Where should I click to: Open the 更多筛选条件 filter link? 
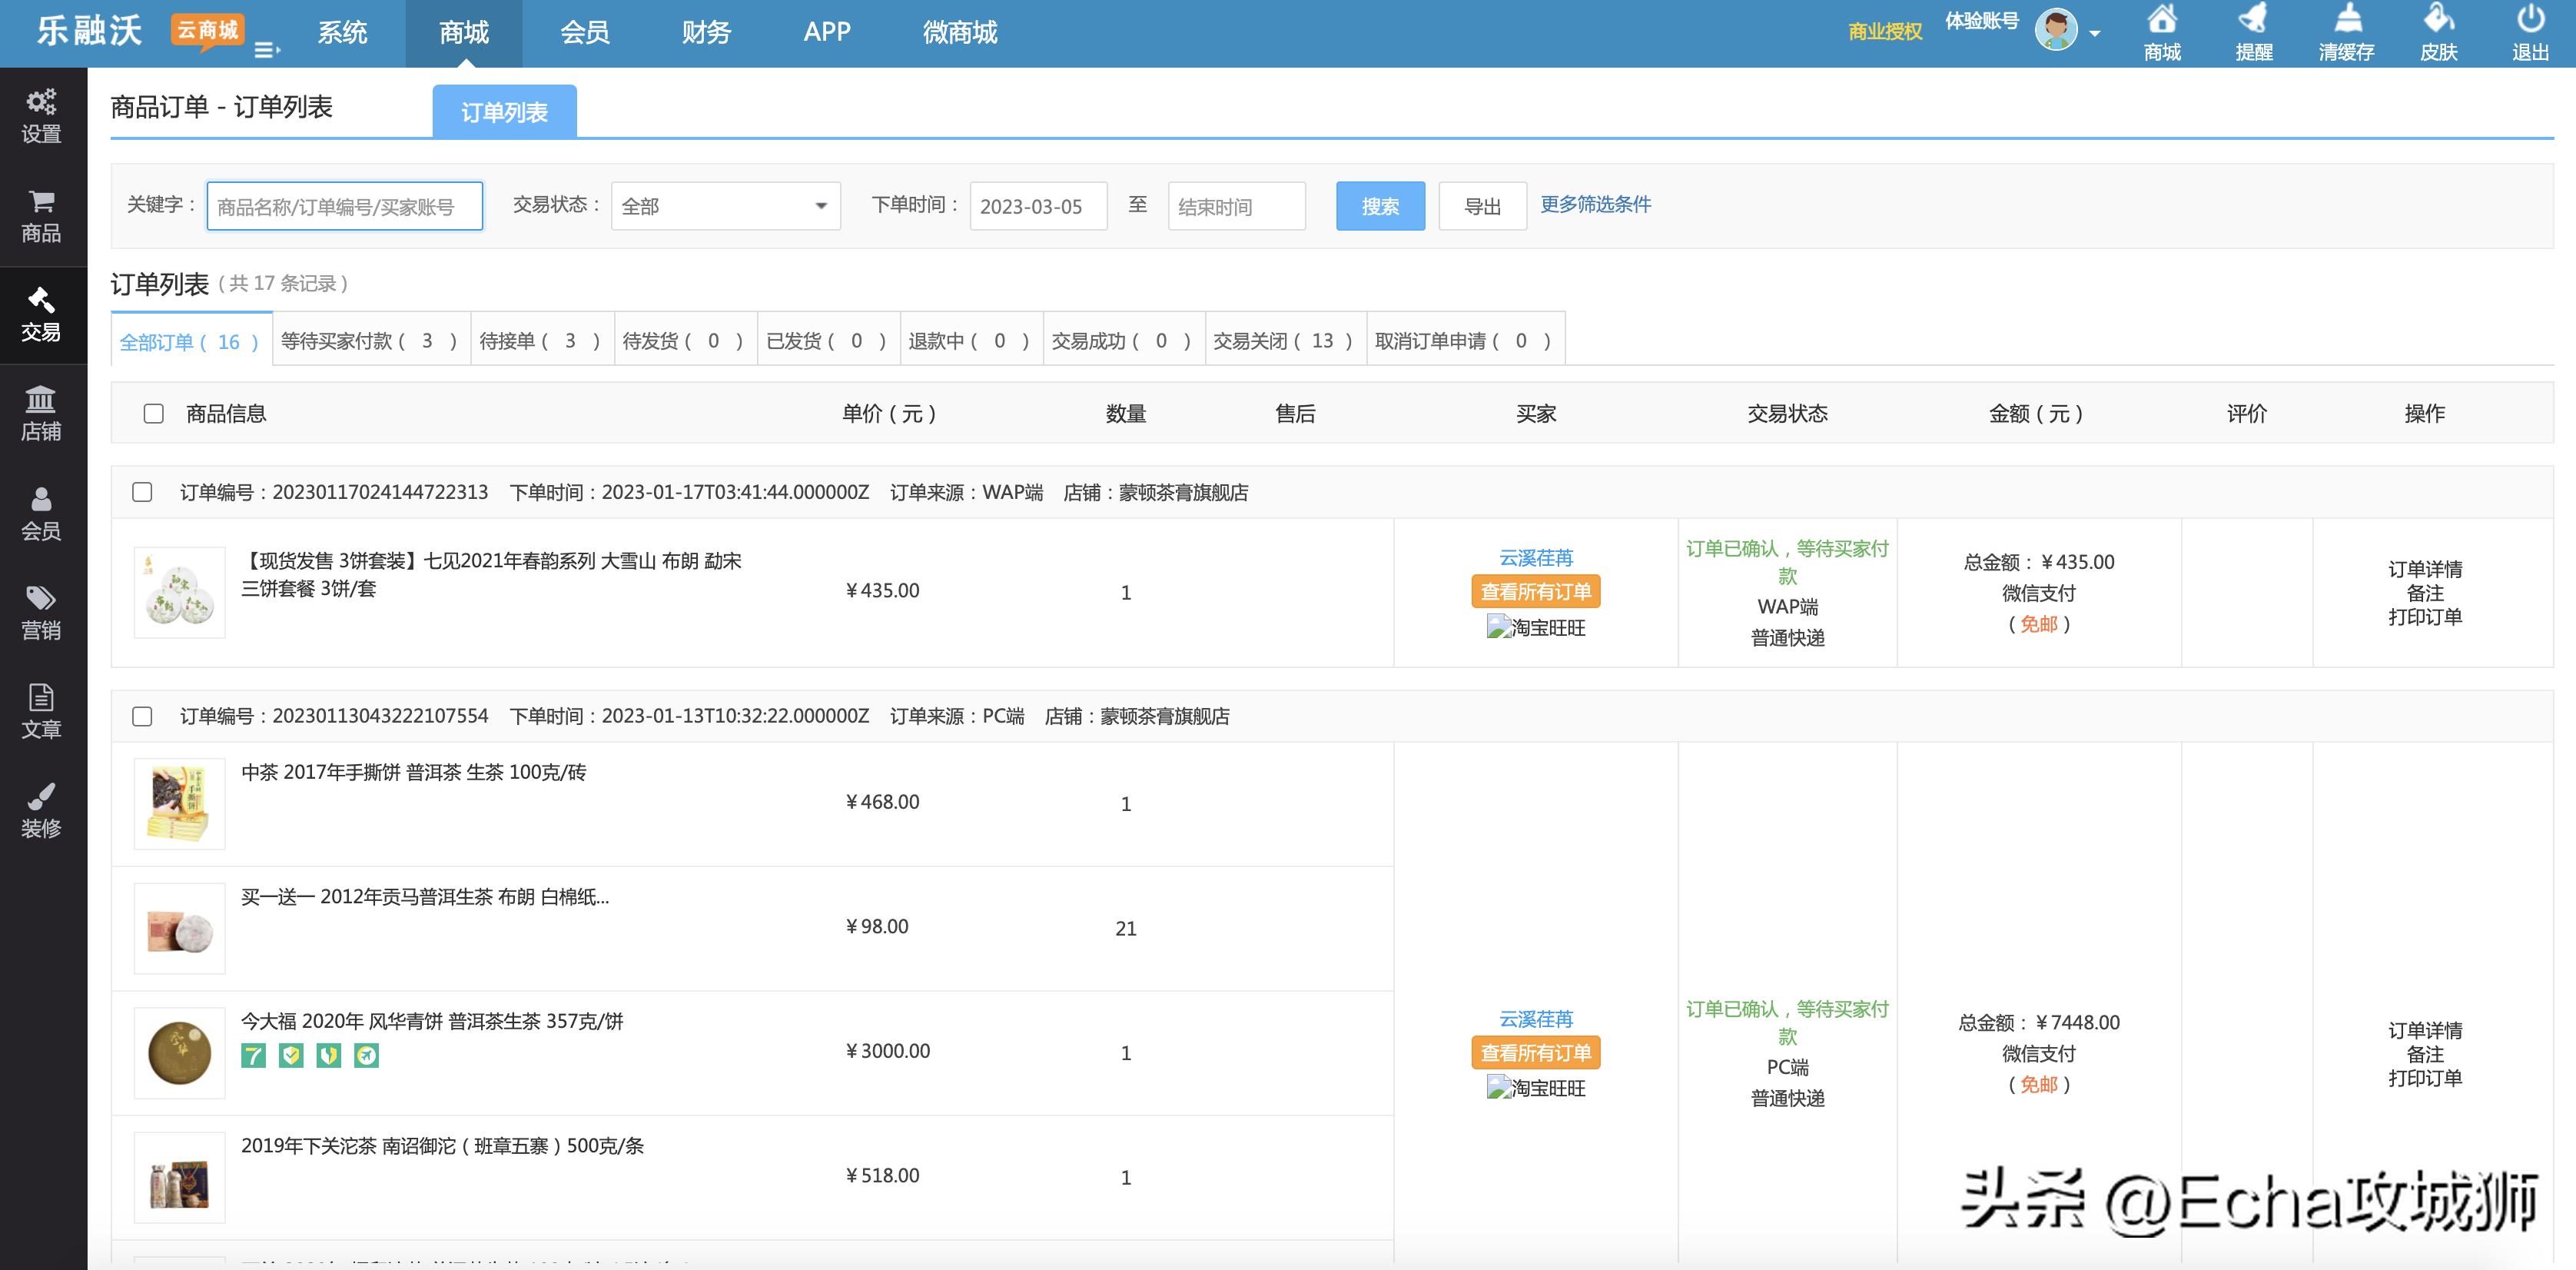coord(1595,204)
